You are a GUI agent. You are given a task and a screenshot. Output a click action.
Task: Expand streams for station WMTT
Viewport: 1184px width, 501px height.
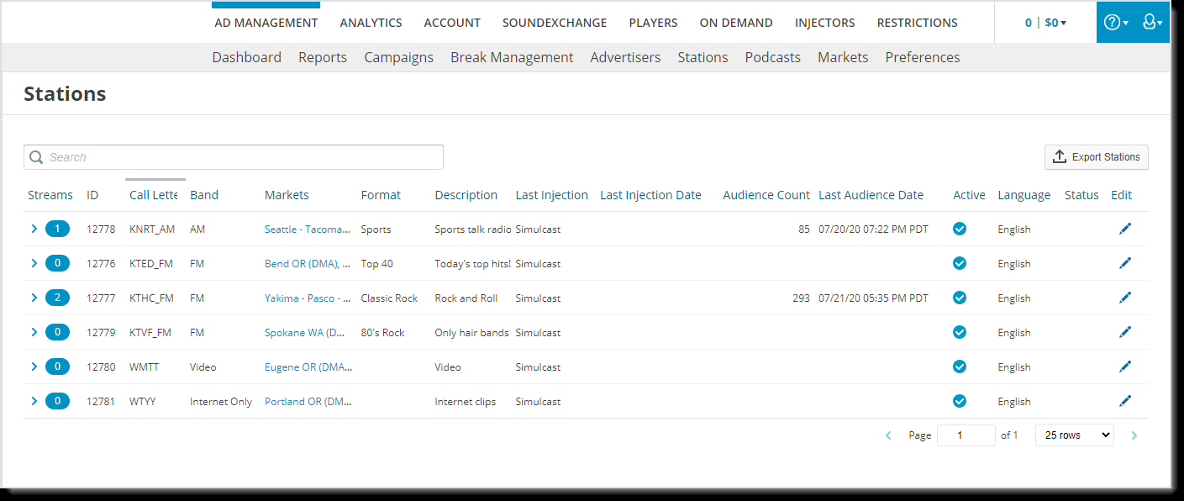coord(34,367)
